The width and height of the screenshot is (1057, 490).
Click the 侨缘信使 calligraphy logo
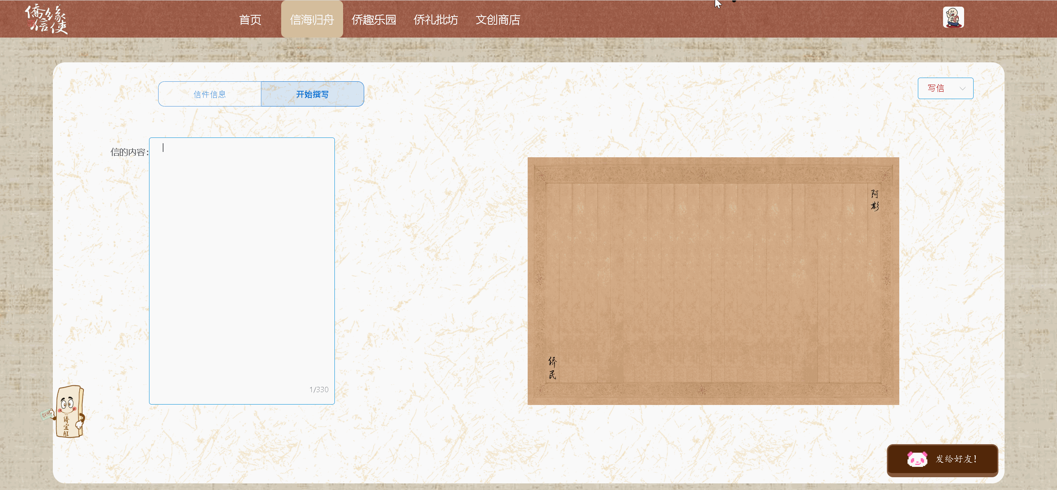click(45, 19)
